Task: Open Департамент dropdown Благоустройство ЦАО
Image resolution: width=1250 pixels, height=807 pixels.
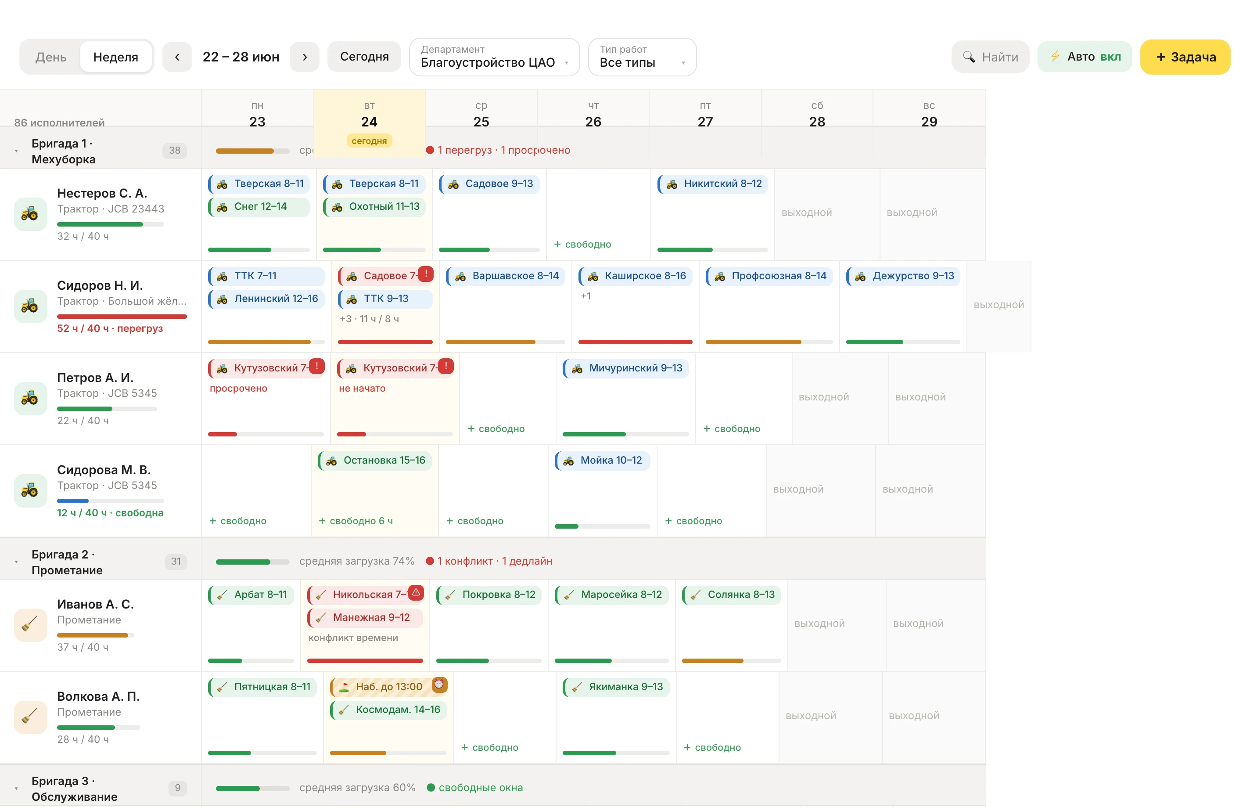Action: [x=494, y=57]
